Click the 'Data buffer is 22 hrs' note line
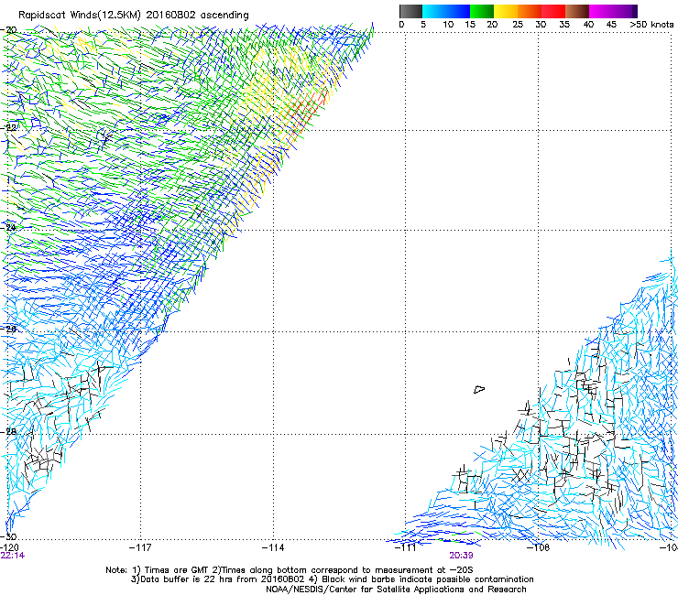Screen dimensions: 678x595 tap(332, 579)
